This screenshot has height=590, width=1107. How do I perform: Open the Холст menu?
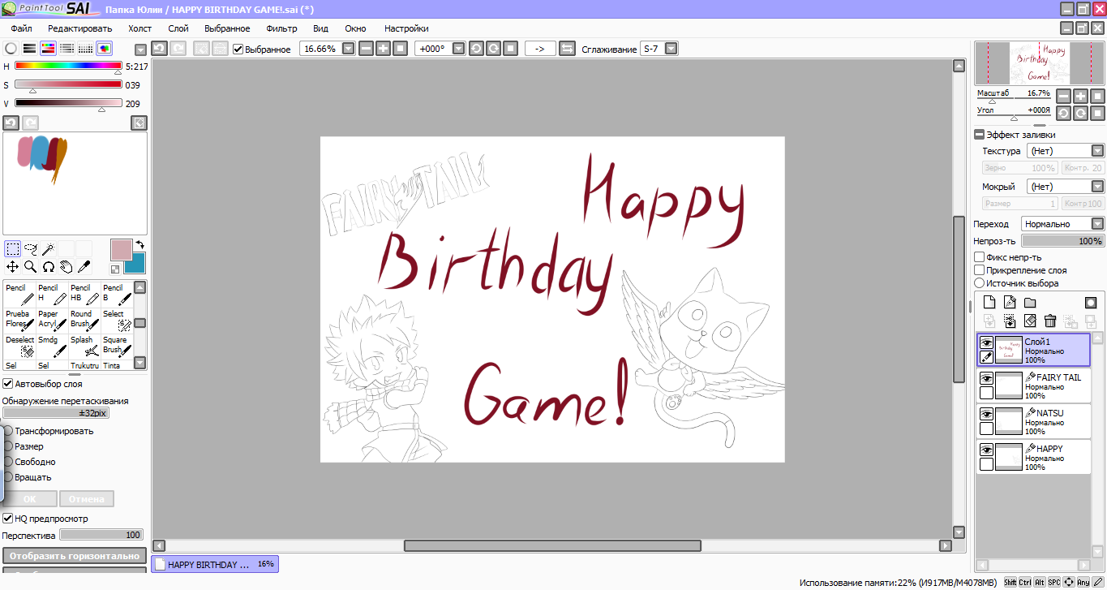[139, 28]
